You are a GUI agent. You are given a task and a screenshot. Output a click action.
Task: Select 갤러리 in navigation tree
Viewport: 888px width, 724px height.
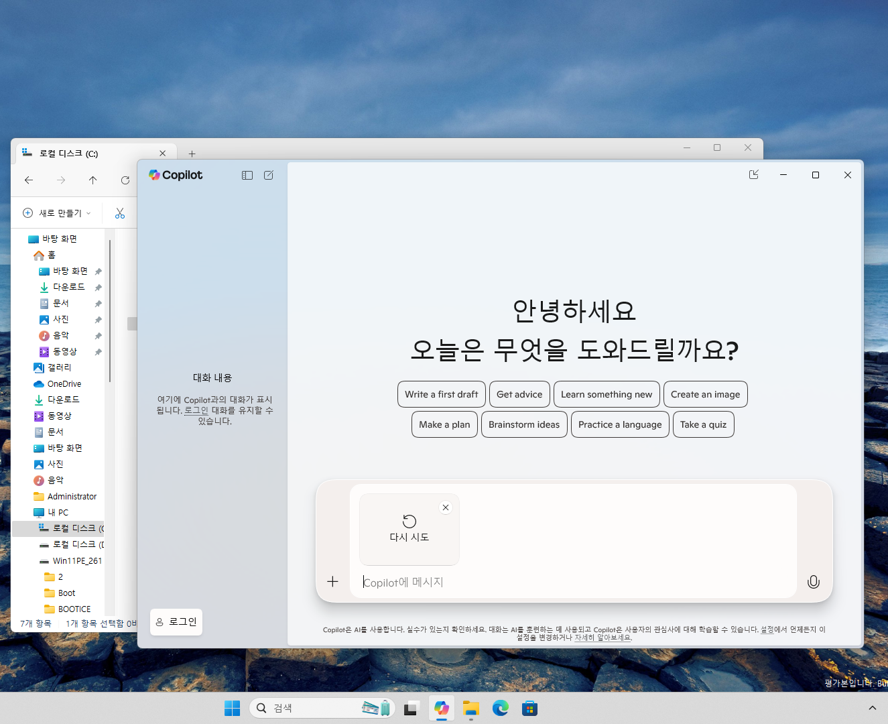52,367
